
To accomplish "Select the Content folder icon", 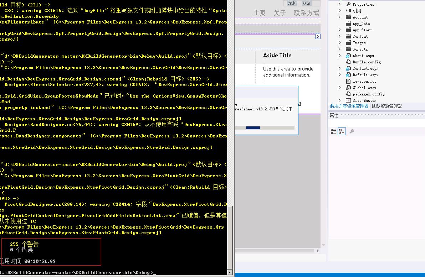I will point(348,36).
